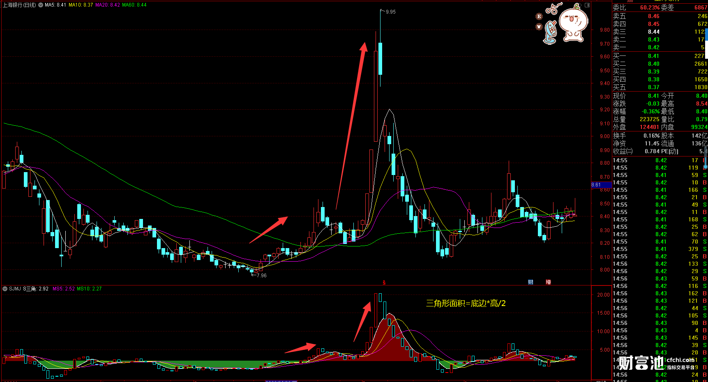This screenshot has height=382, width=708.
Task: Click the 最高 value 8.54
Action: 701,104
